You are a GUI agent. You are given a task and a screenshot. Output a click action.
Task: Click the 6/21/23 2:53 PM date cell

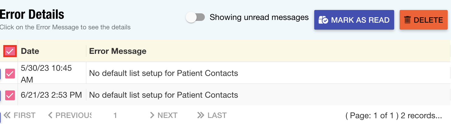tap(52, 95)
